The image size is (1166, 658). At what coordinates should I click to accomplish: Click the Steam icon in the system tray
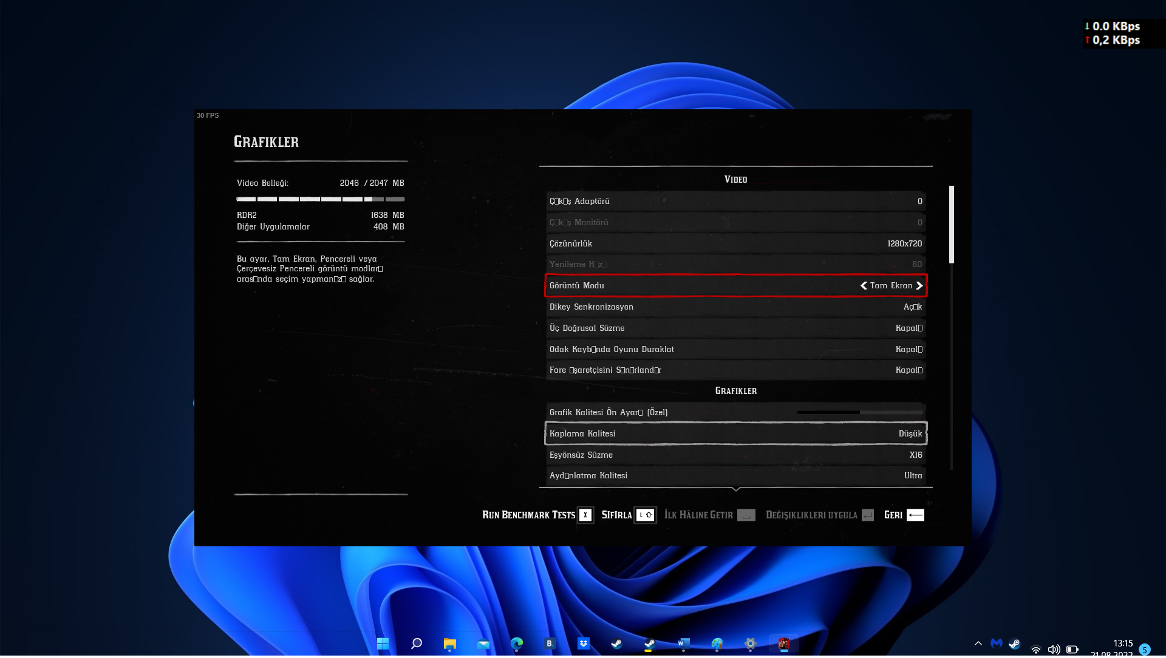pos(1014,643)
